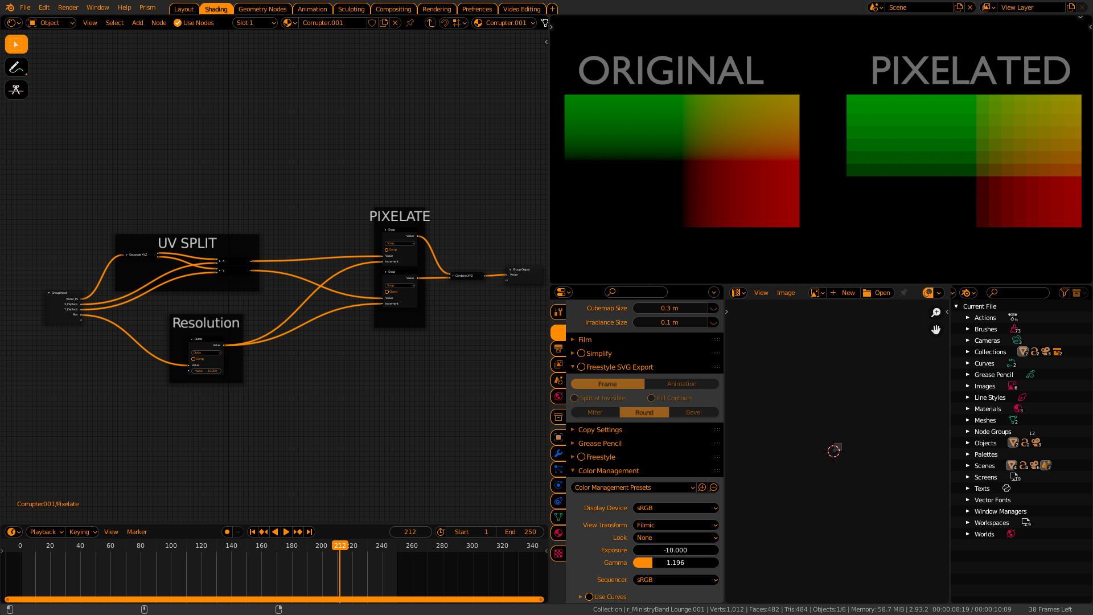Select the Bevel line join button
Screen dimensions: 1093x615
(694, 412)
